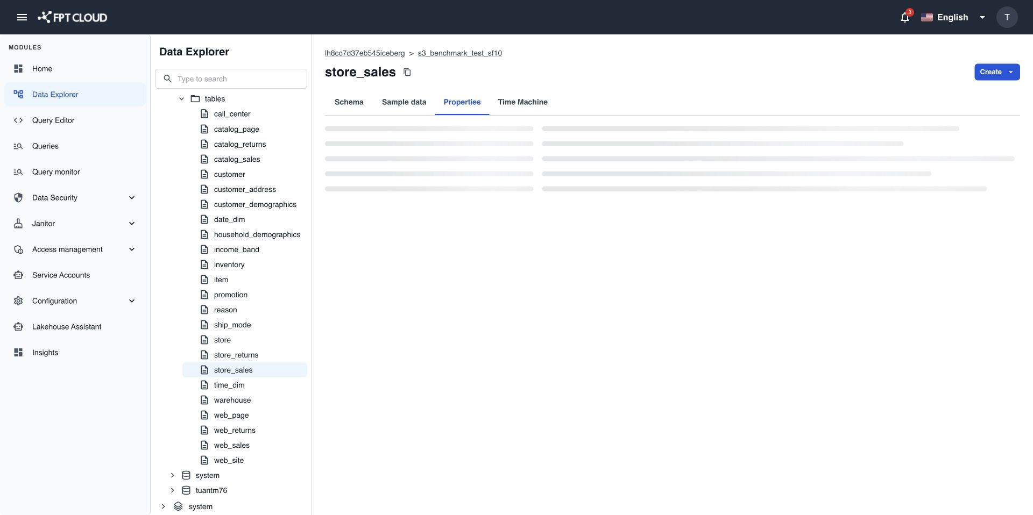Screen dimensions: 1033x515
Task: Follow the s3_benchmark_test_sf10 breadcrumb link
Action: point(459,53)
